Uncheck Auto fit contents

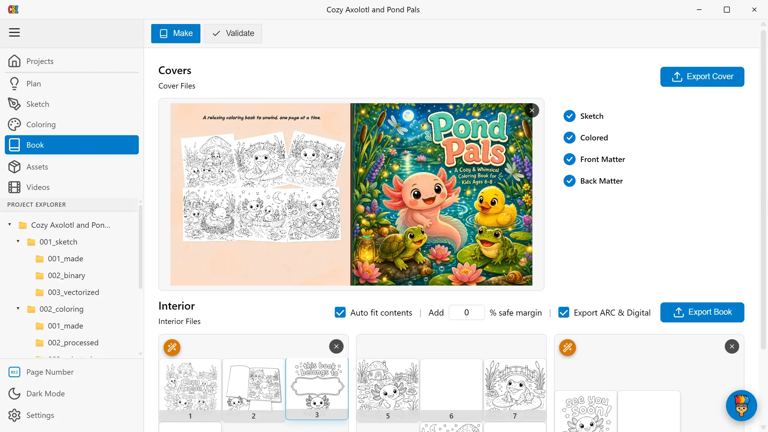(340, 312)
